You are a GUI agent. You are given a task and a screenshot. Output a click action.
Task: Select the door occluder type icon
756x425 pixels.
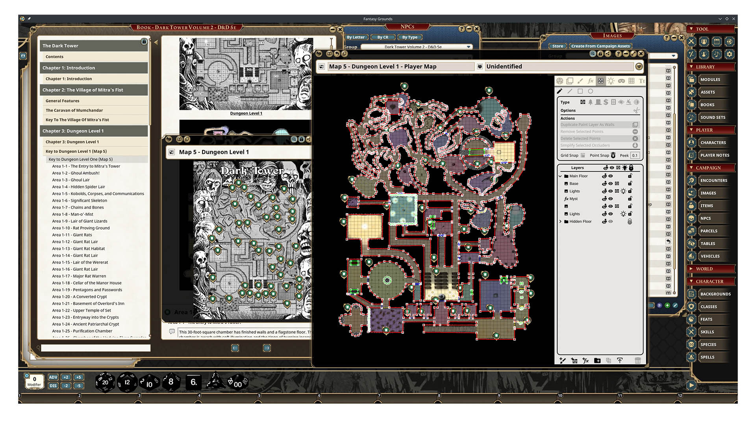click(x=598, y=102)
